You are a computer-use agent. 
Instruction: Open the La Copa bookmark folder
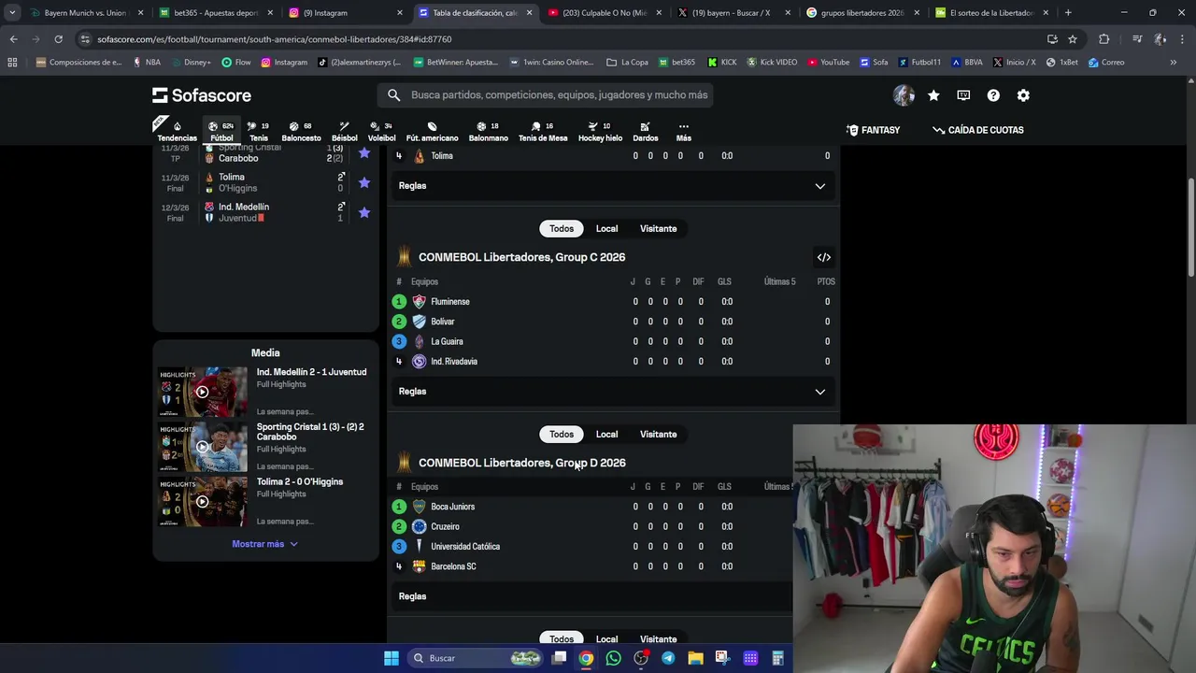point(627,63)
